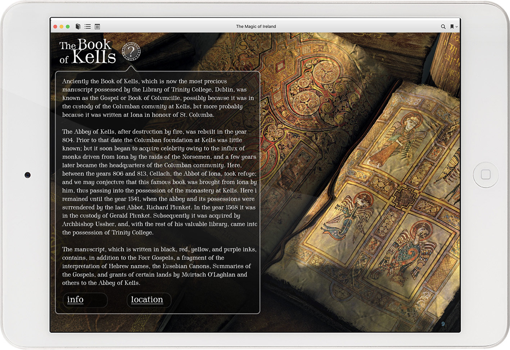Bookmark this page
This screenshot has height=350, width=510.
click(x=452, y=26)
